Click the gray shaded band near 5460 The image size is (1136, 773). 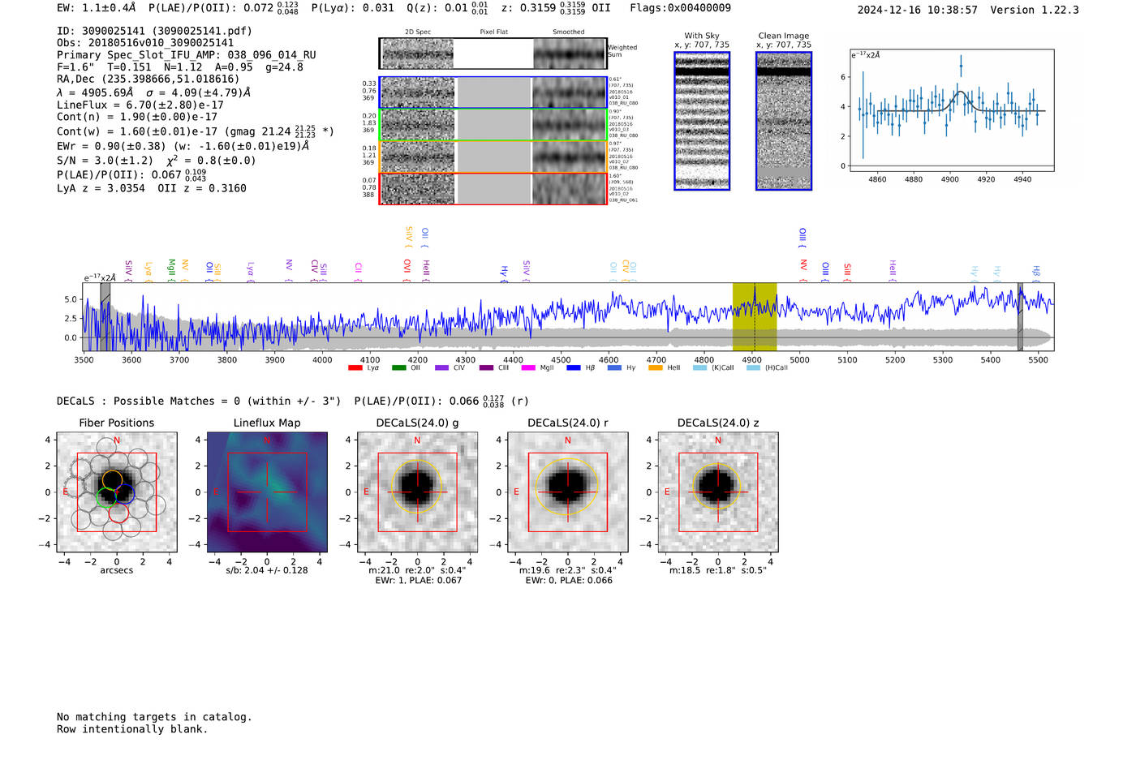[x=1020, y=317]
